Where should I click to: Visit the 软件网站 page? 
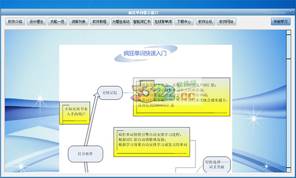[226, 22]
